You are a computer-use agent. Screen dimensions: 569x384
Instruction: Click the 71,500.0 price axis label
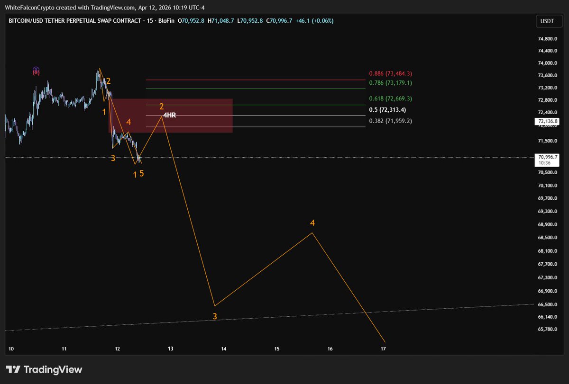tap(547, 141)
